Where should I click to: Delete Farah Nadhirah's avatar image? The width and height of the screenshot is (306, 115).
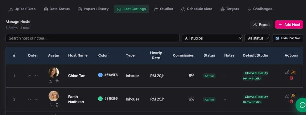click(x=57, y=105)
